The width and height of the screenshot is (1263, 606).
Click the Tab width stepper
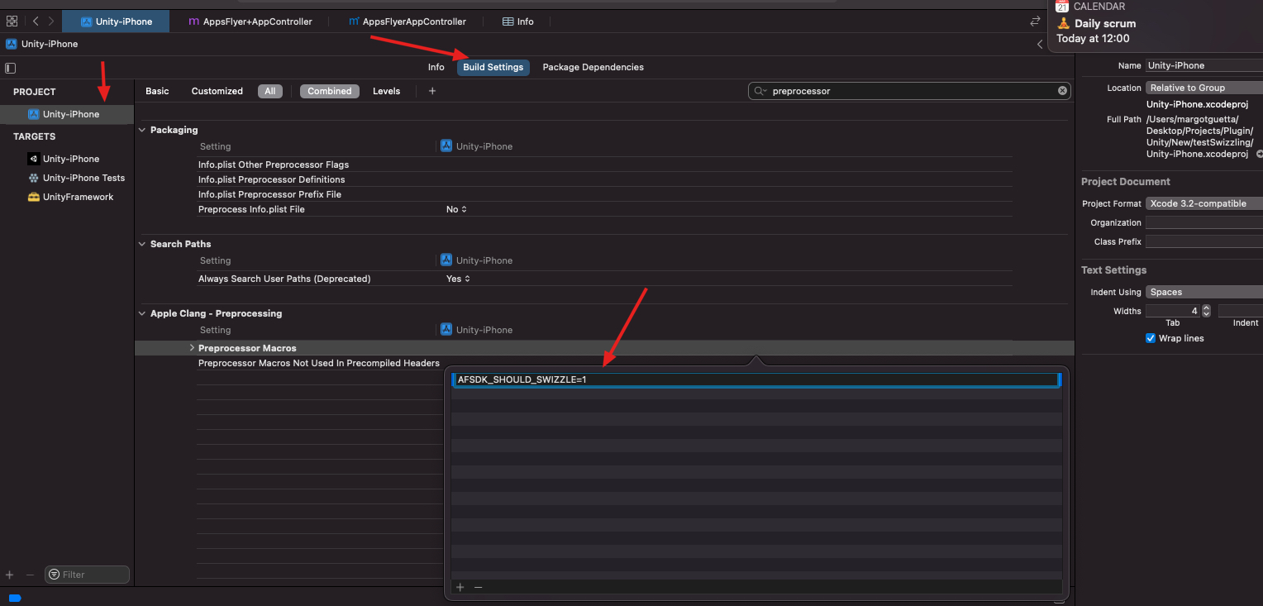tap(1206, 311)
